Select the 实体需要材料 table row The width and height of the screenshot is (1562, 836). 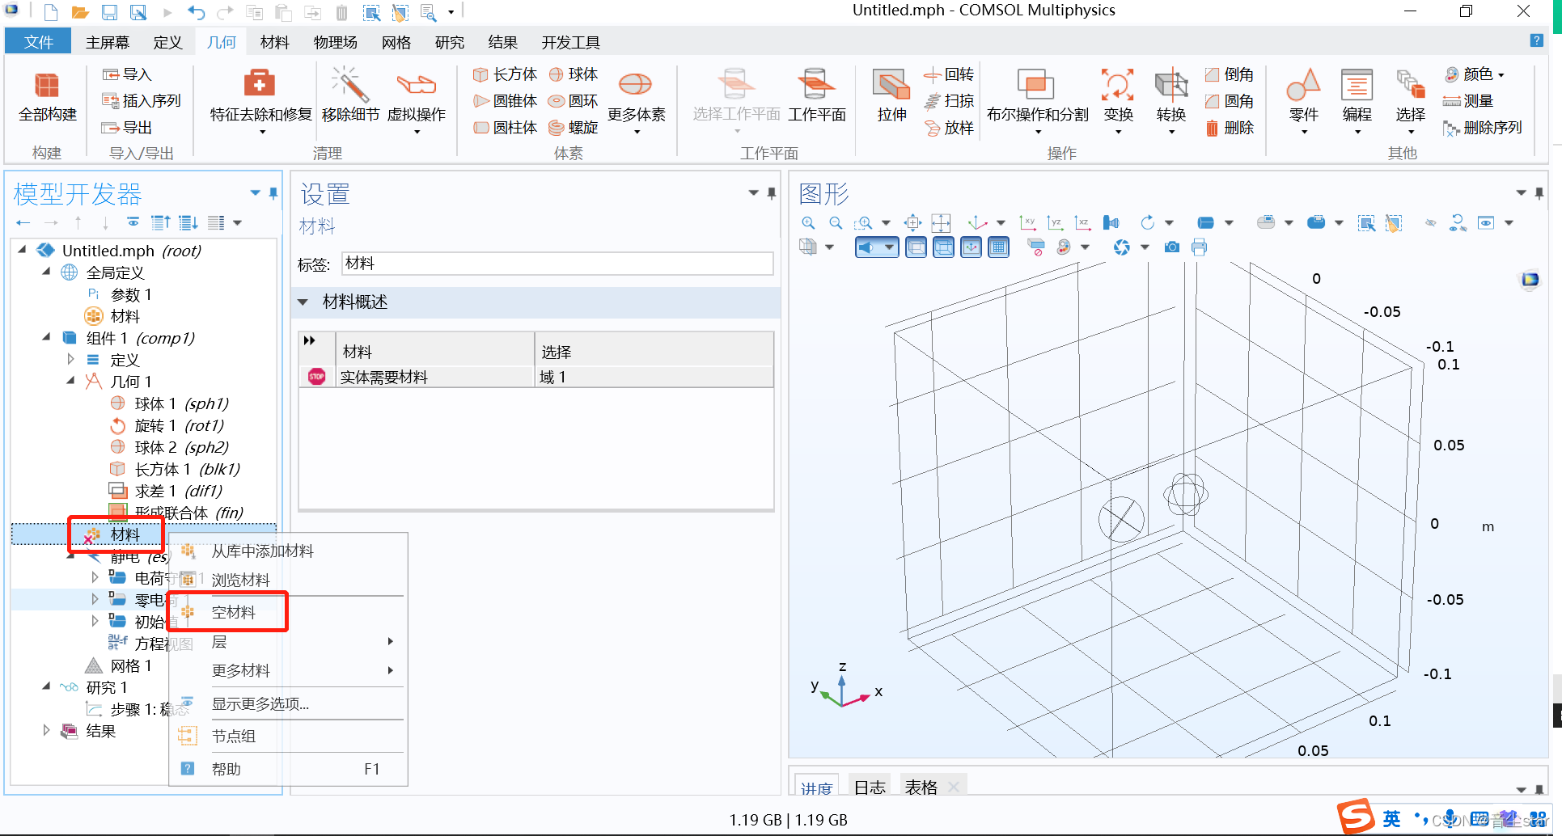[535, 378]
